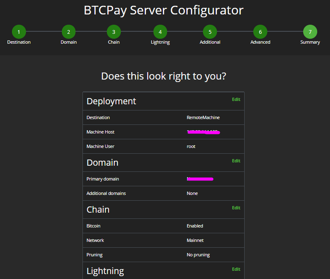This screenshot has width=330, height=279.
Task: Navigate to step 6 Advanced circle
Action: [260, 32]
